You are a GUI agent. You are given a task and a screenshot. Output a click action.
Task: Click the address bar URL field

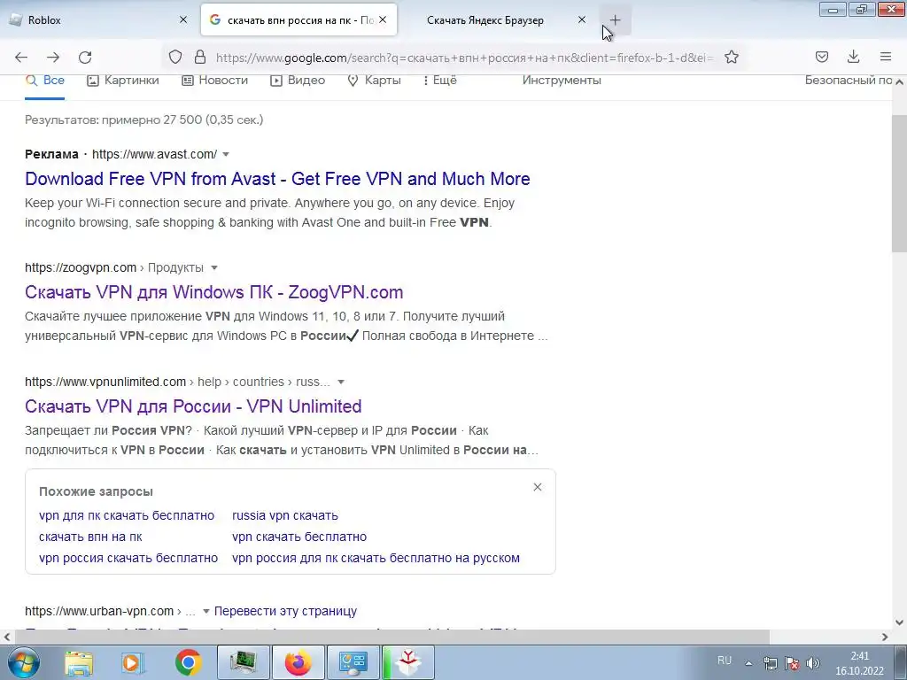point(464,58)
